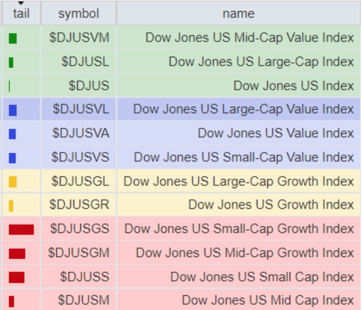The image size is (362, 310).
Task: Select Dow Jones US Large-Cap Index row
Action: click(x=261, y=62)
